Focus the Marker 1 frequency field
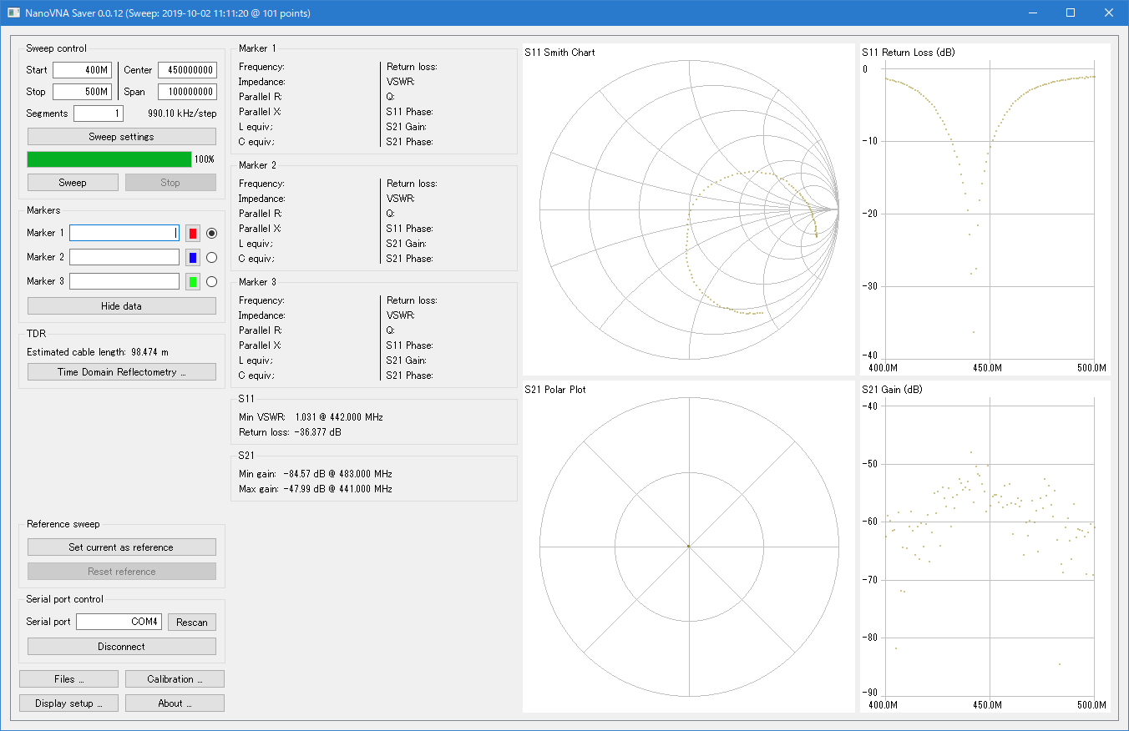The width and height of the screenshot is (1129, 731). pyautogui.click(x=124, y=233)
